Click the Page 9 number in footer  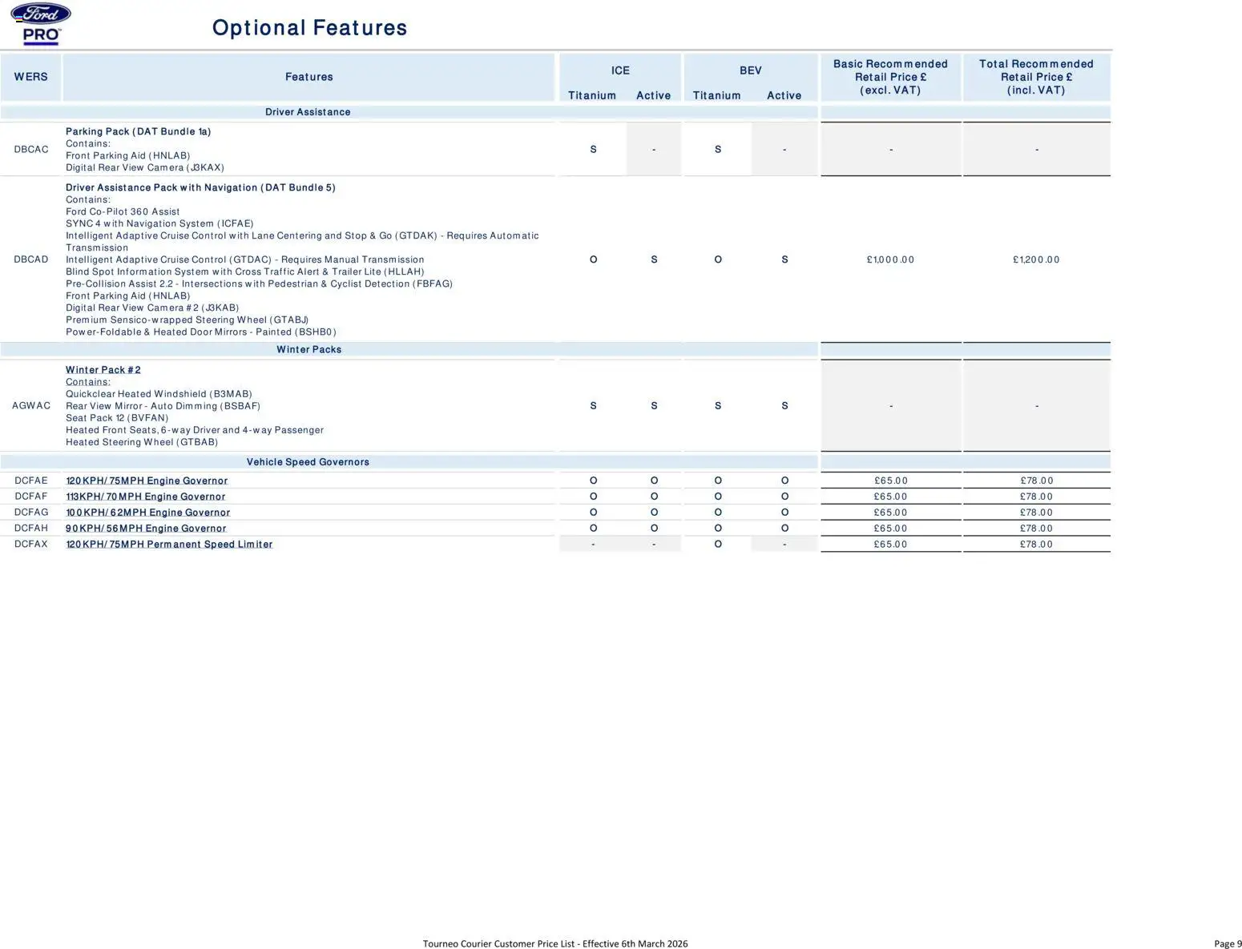point(1228,943)
